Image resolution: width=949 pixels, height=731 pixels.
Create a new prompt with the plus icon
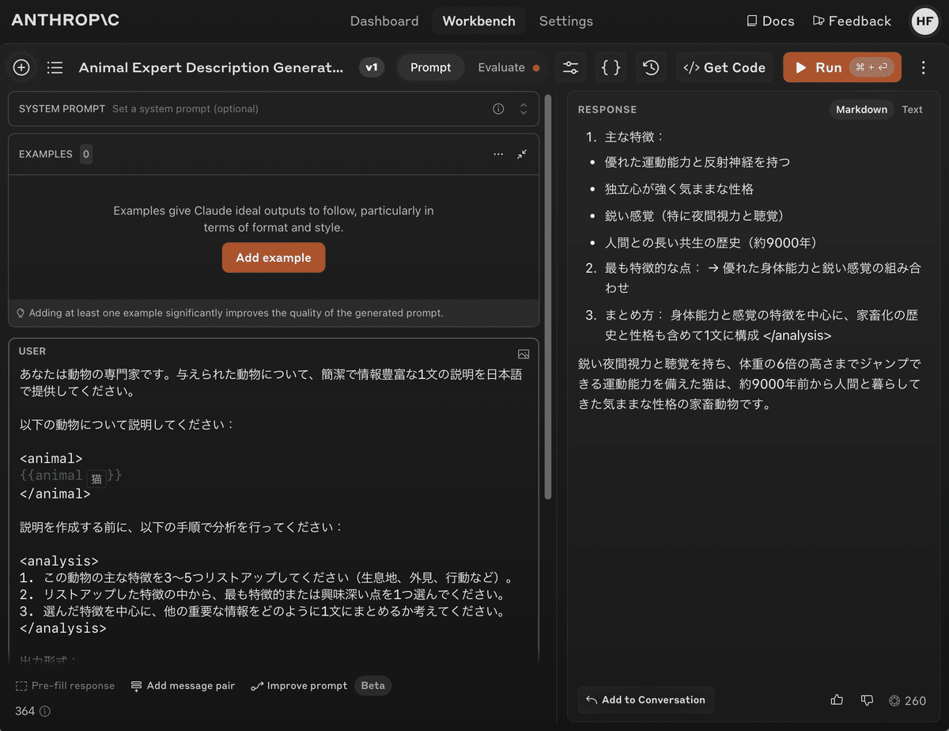21,67
